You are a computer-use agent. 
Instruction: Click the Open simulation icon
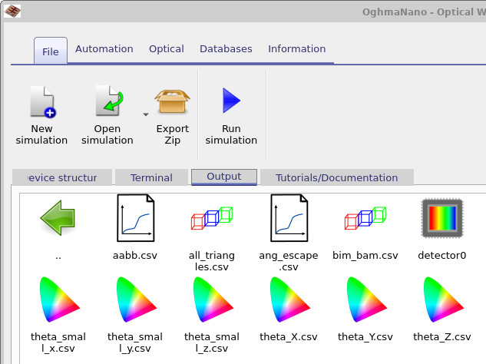(x=109, y=101)
